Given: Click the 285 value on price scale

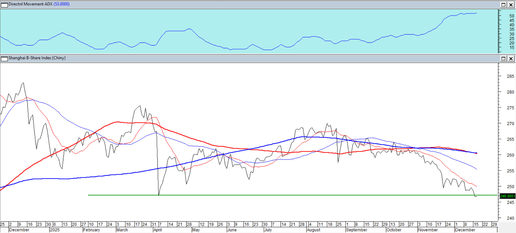Looking at the screenshot, I should click(510, 76).
